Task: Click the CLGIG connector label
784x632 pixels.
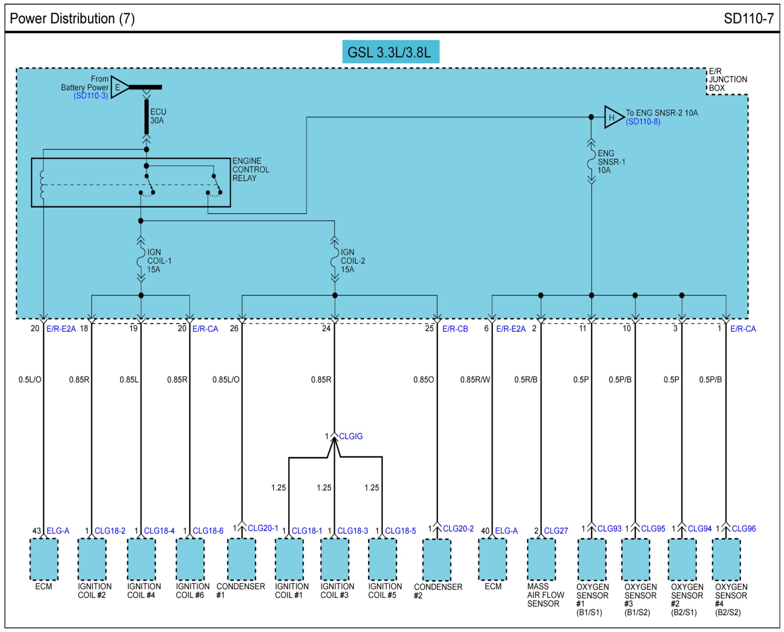Action: click(351, 436)
